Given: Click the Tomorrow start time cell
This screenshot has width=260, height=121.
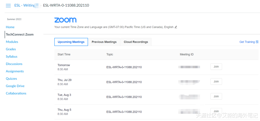Looking at the screenshot, I should [64, 67].
